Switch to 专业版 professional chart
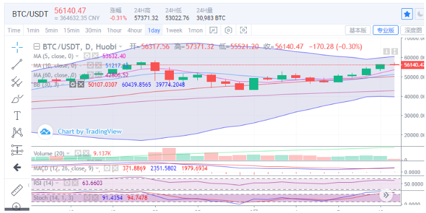Viewport: 426px width, 213px height. tap(386, 30)
